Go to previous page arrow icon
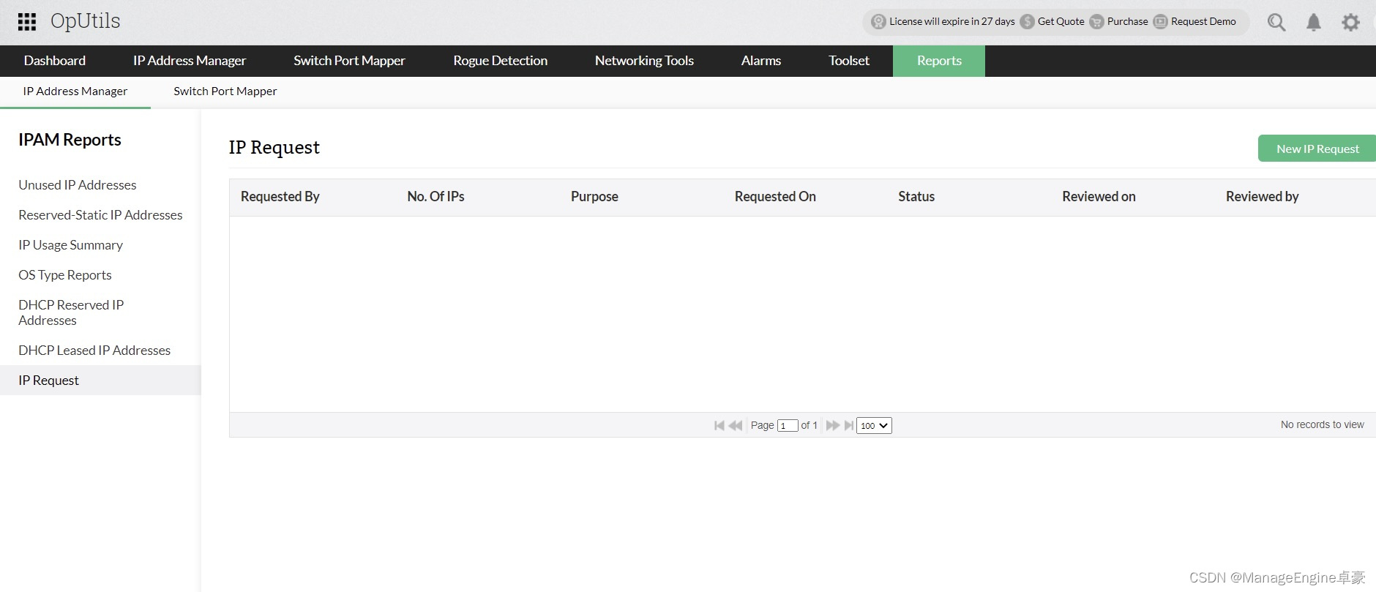1376x592 pixels. tap(736, 425)
